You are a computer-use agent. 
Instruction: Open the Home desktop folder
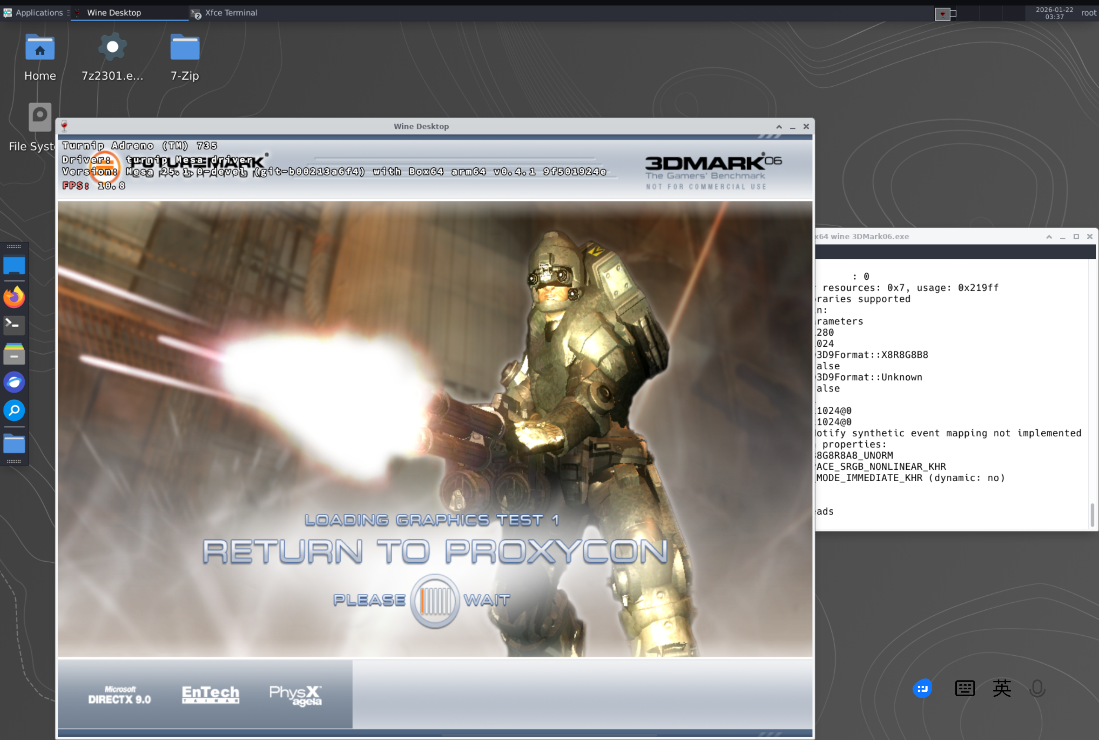click(40, 56)
